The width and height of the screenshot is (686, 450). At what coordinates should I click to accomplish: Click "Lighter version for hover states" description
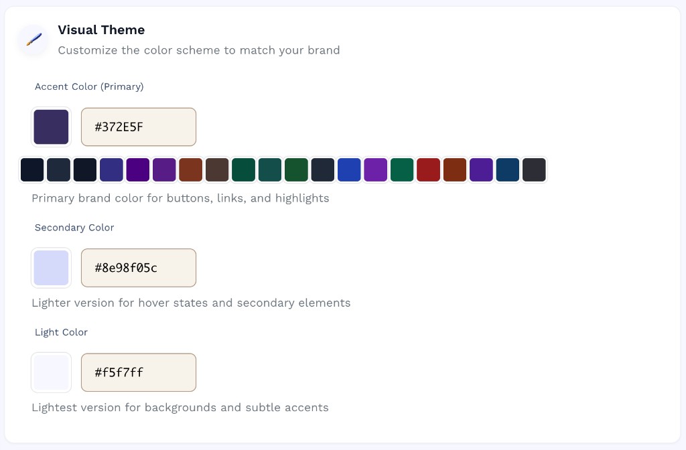pos(191,303)
